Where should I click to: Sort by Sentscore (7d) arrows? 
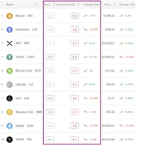pos(78,5)
